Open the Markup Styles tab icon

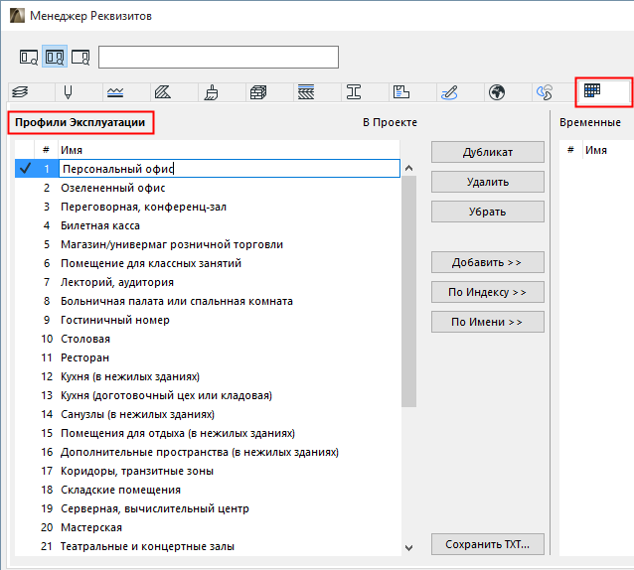(449, 92)
